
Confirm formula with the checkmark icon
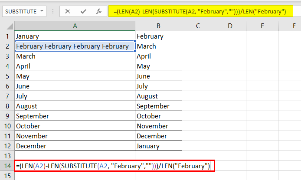click(83, 12)
